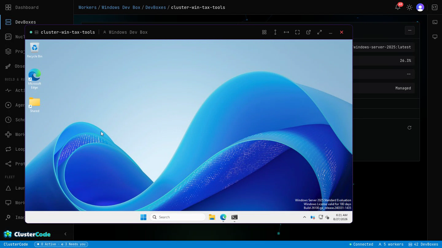Screen dimensions: 442x248
Task: Open the monitor icon in the right rail
Action: coord(435,37)
